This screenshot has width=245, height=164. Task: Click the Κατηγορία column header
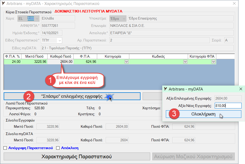pyautogui.click(x=113, y=57)
